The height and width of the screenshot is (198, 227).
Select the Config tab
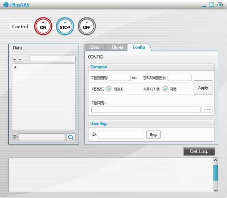[x=139, y=47]
